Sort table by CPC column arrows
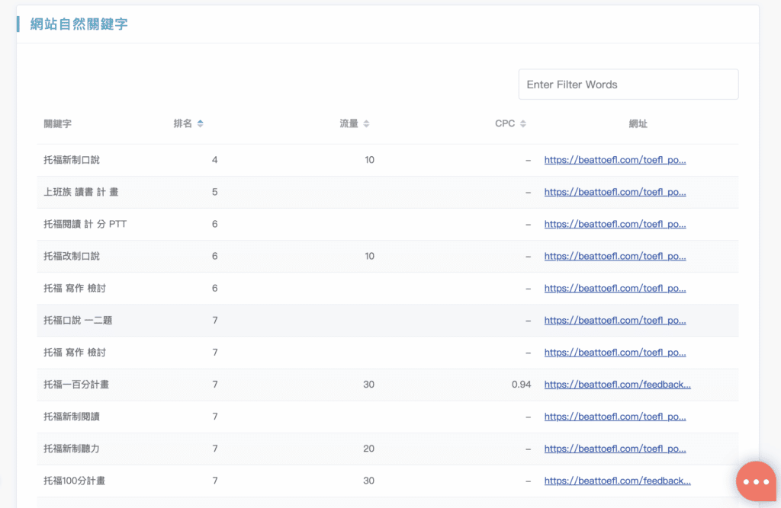The width and height of the screenshot is (781, 508). 523,124
